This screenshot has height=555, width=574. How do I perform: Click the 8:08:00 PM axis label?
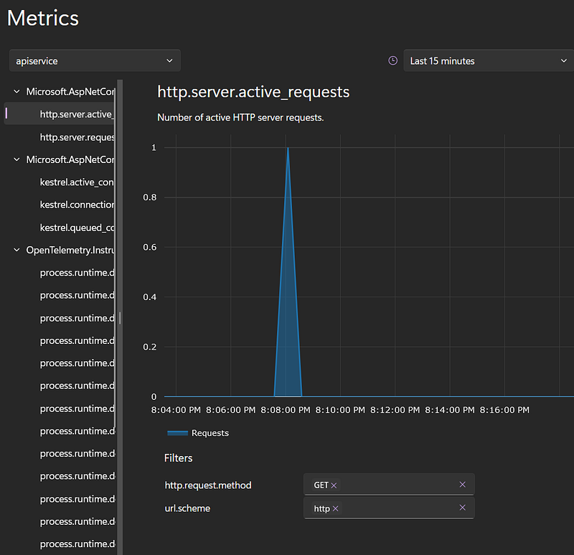click(x=285, y=410)
